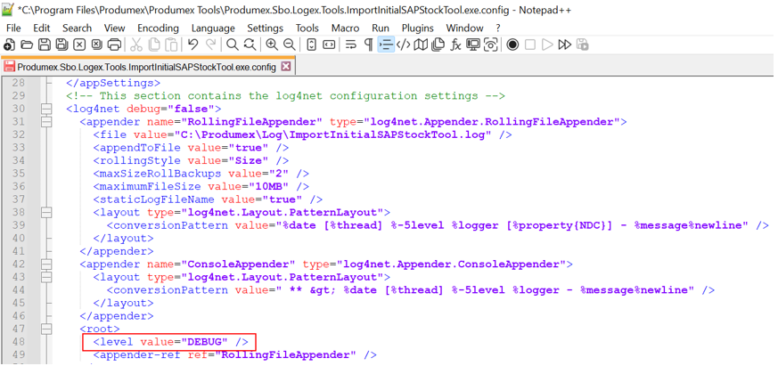778x366 pixels.
Task: Open the Encoding menu
Action: click(x=158, y=28)
